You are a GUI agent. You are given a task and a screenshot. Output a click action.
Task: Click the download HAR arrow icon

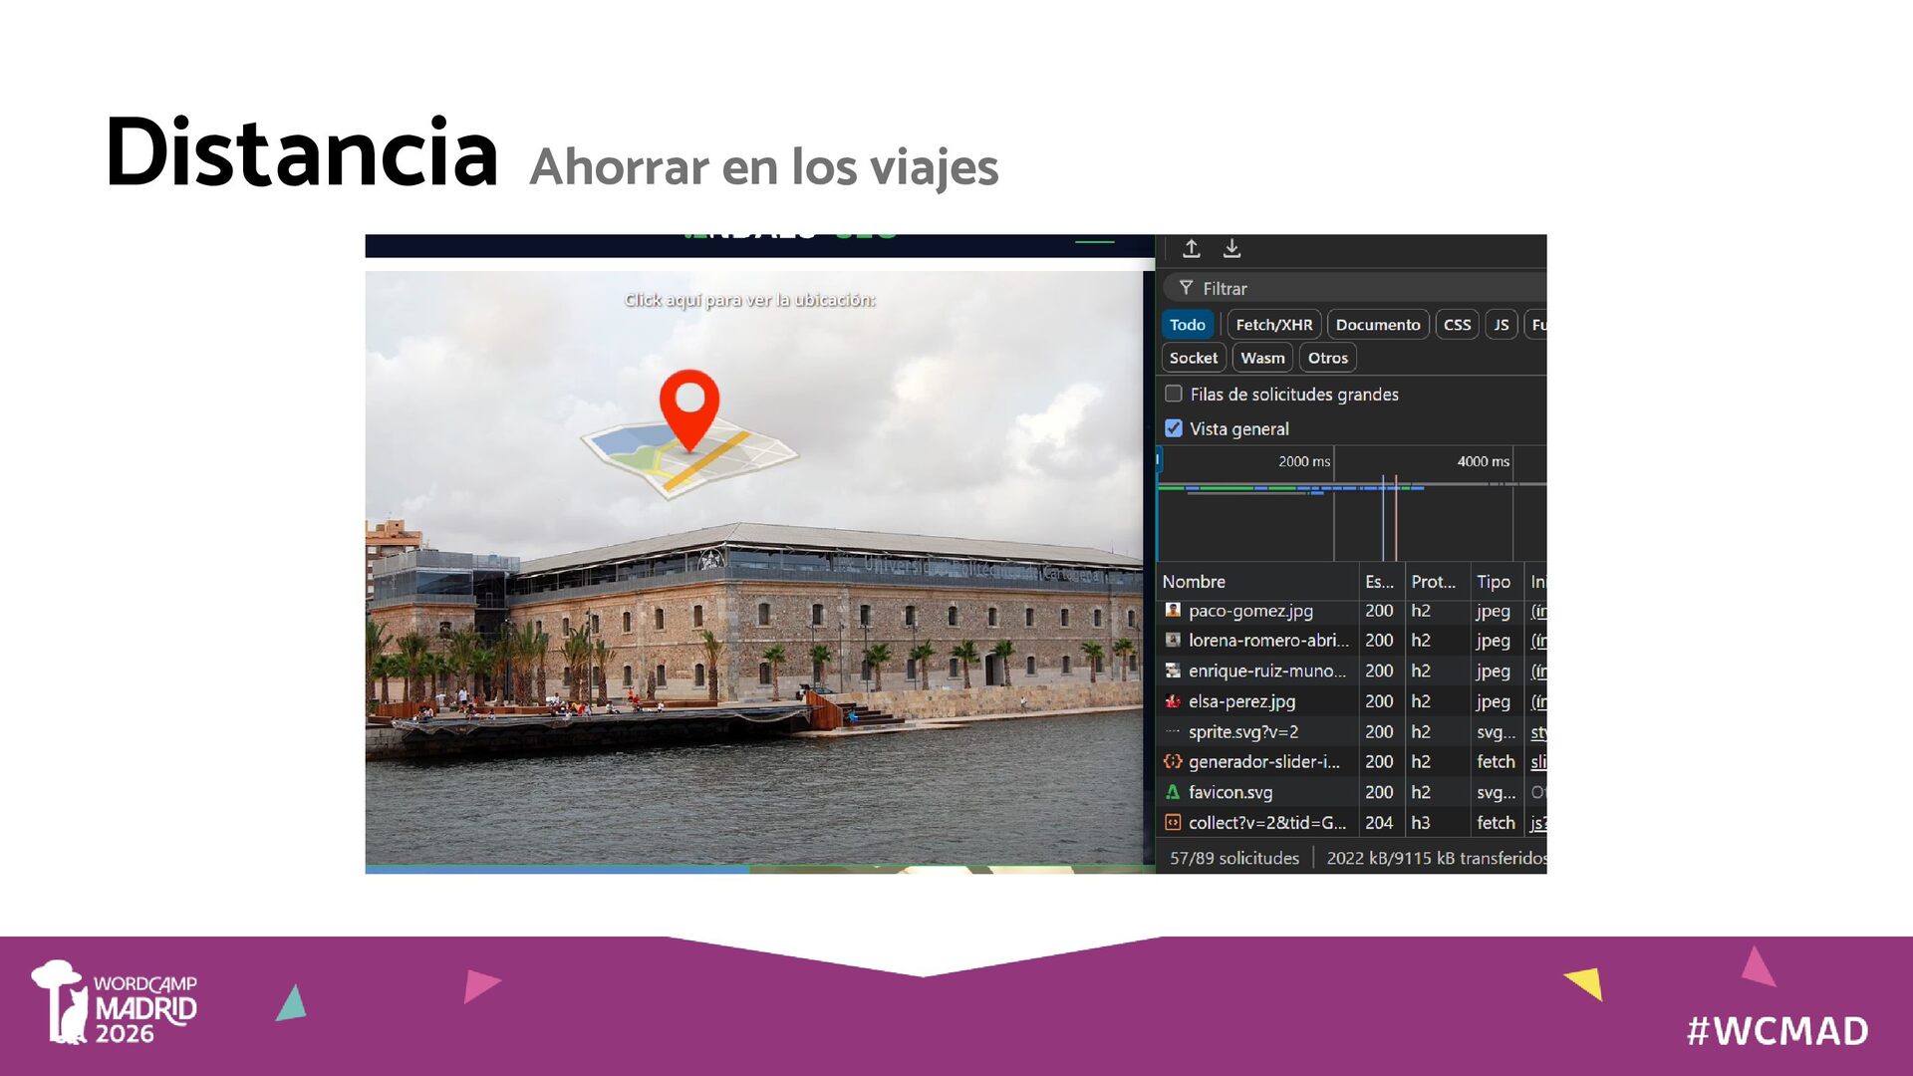[x=1231, y=249]
